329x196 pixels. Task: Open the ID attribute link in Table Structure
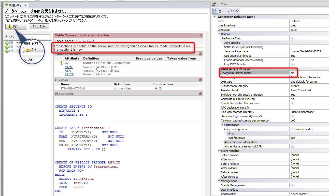tap(66, 63)
